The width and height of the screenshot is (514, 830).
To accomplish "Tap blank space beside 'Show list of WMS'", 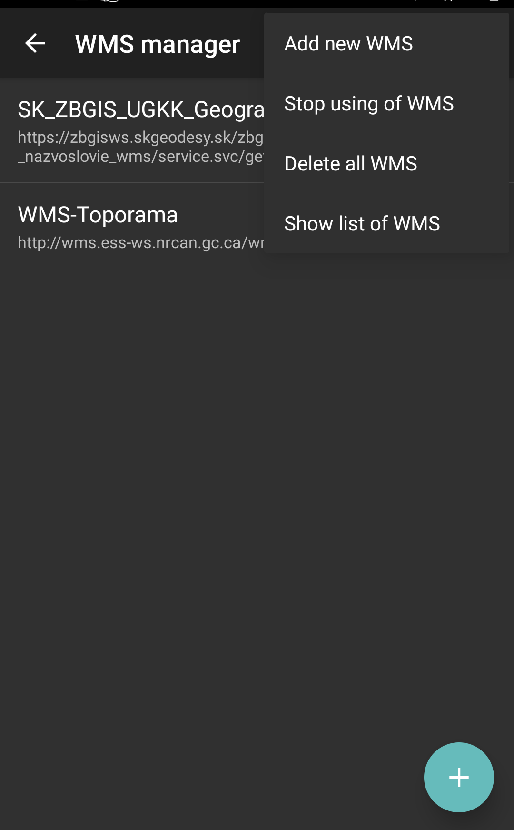I will [474, 224].
